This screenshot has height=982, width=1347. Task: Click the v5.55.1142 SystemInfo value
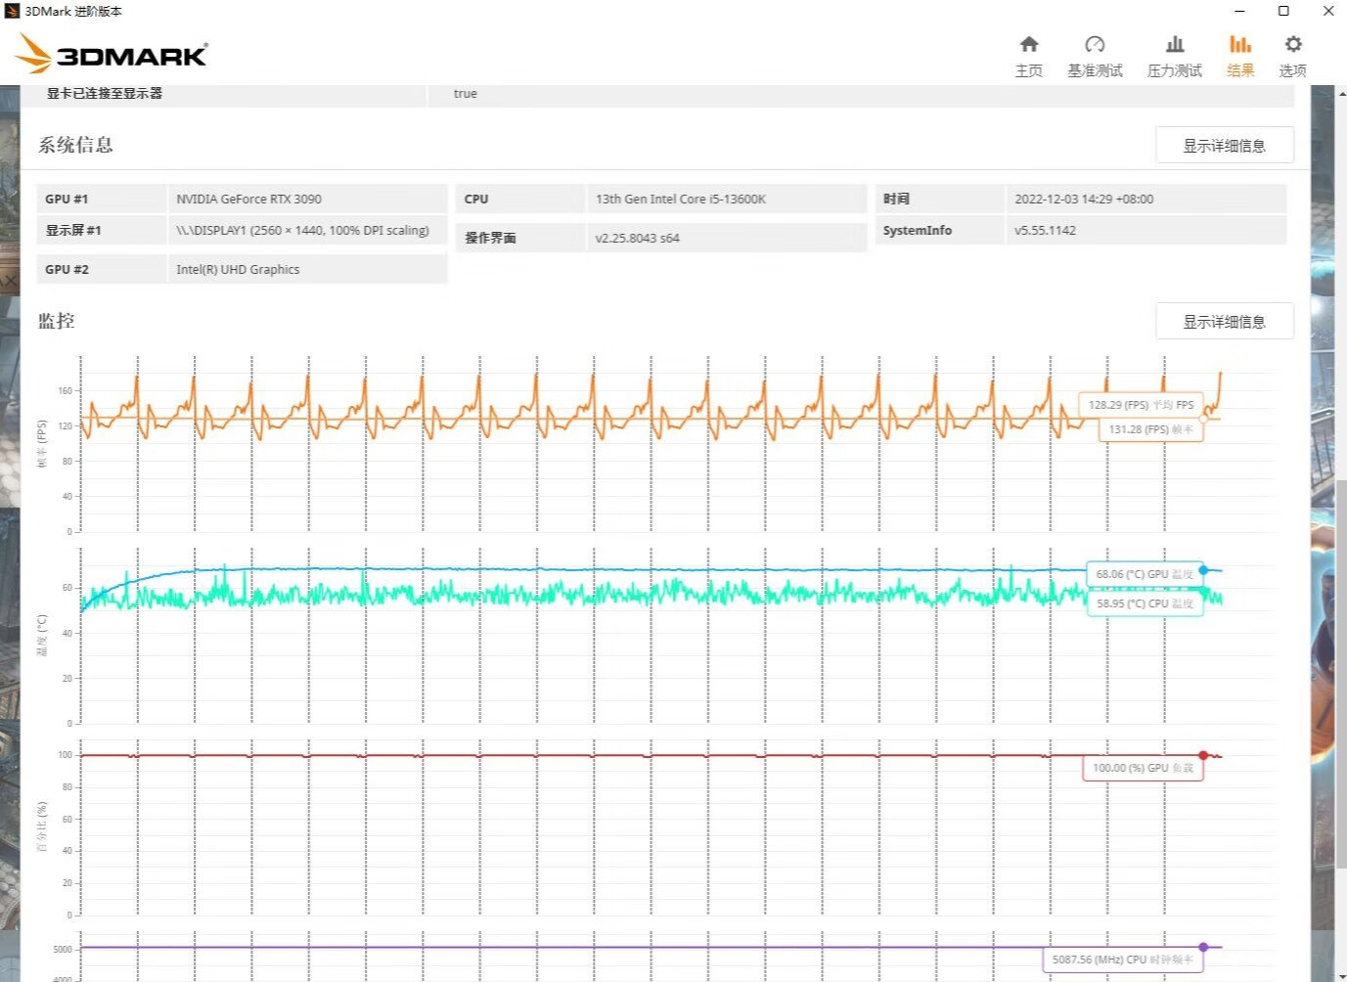tap(1045, 230)
